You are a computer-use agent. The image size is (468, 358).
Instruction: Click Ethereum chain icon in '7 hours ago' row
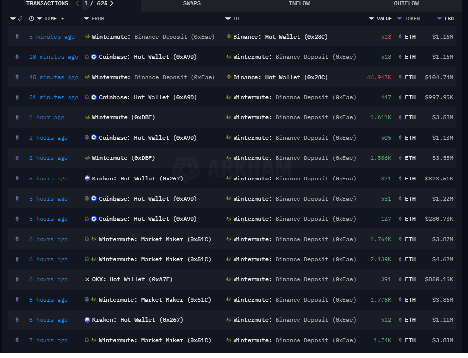(17, 340)
